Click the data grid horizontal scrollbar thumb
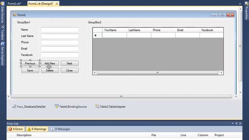The height and width of the screenshot is (140, 249). point(158,73)
